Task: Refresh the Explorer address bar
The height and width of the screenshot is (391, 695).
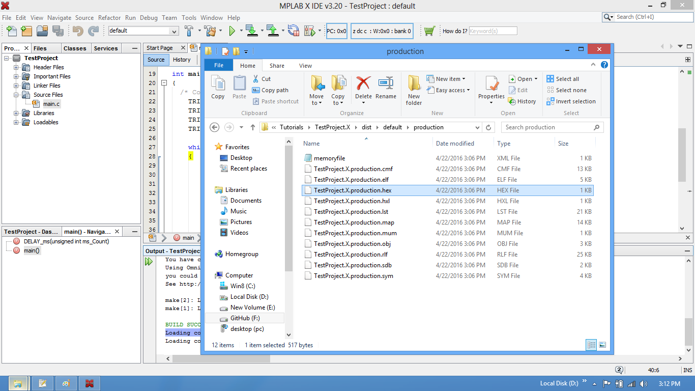Action: (x=488, y=127)
